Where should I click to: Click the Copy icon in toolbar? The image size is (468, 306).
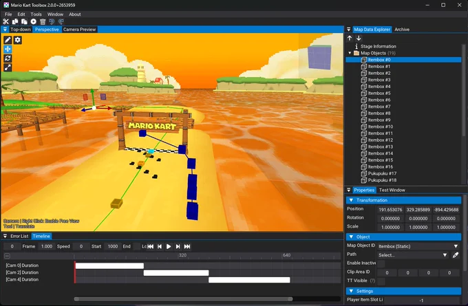(x=15, y=21)
